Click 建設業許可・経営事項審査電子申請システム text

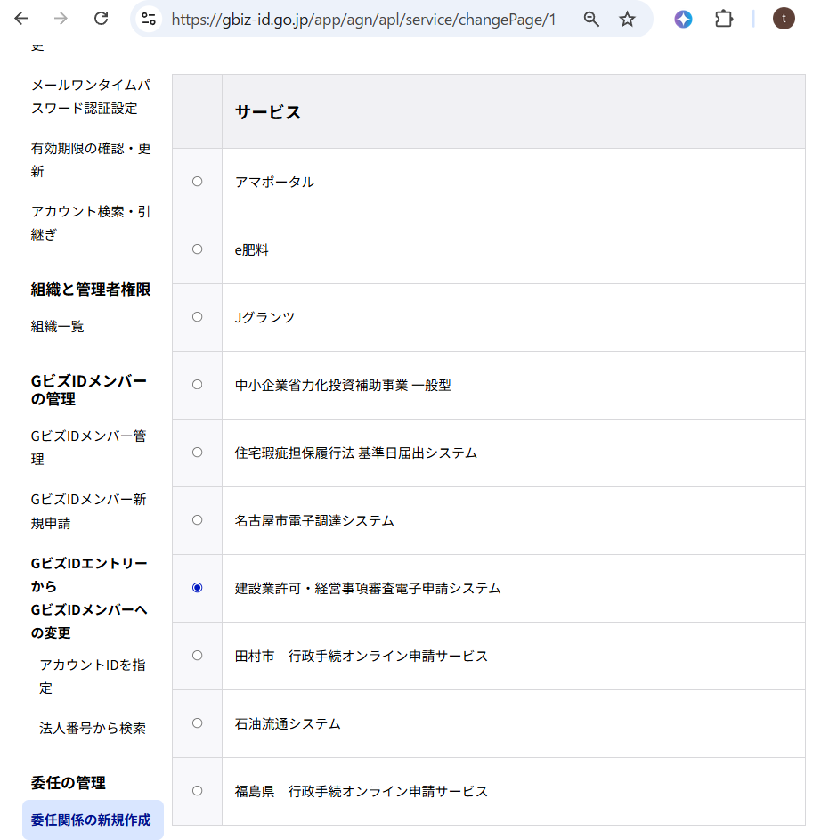[x=368, y=588]
